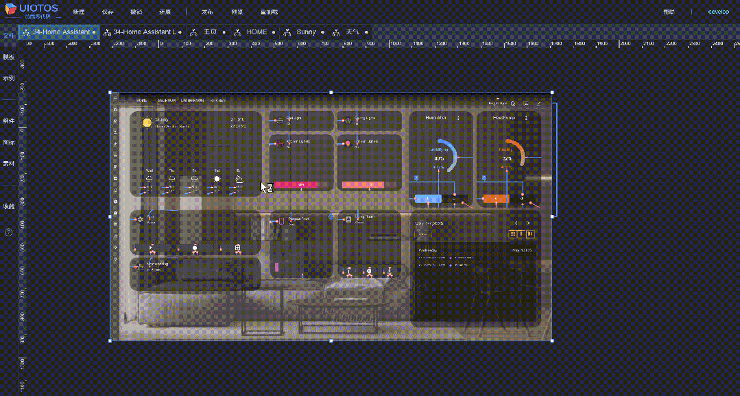Click the gear icon in the lower-left card
The image size is (740, 396).
tap(140, 219)
